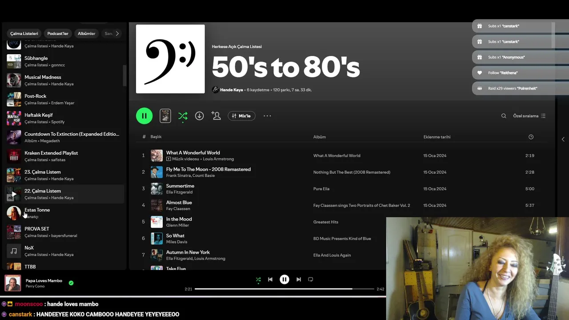Sort by Eklenme tarihi column header
This screenshot has width=569, height=320.
pyautogui.click(x=437, y=137)
